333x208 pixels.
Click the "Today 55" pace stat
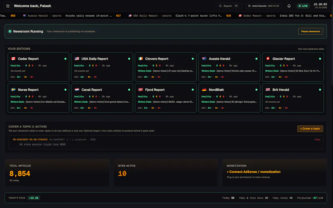pos(228,198)
